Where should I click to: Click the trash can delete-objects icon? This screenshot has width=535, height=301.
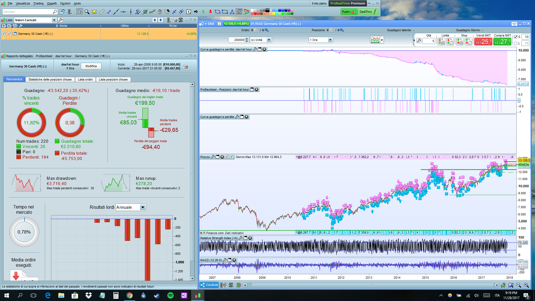click(160, 12)
